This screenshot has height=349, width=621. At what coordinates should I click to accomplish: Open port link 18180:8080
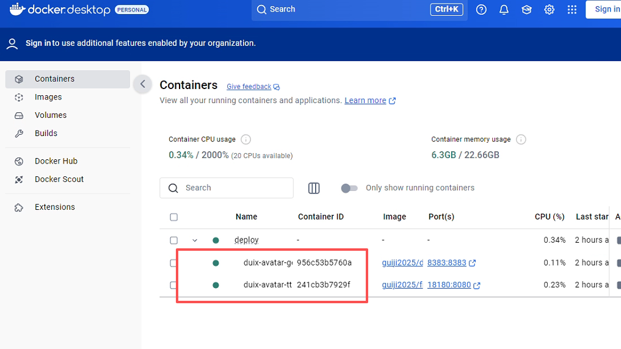point(449,285)
